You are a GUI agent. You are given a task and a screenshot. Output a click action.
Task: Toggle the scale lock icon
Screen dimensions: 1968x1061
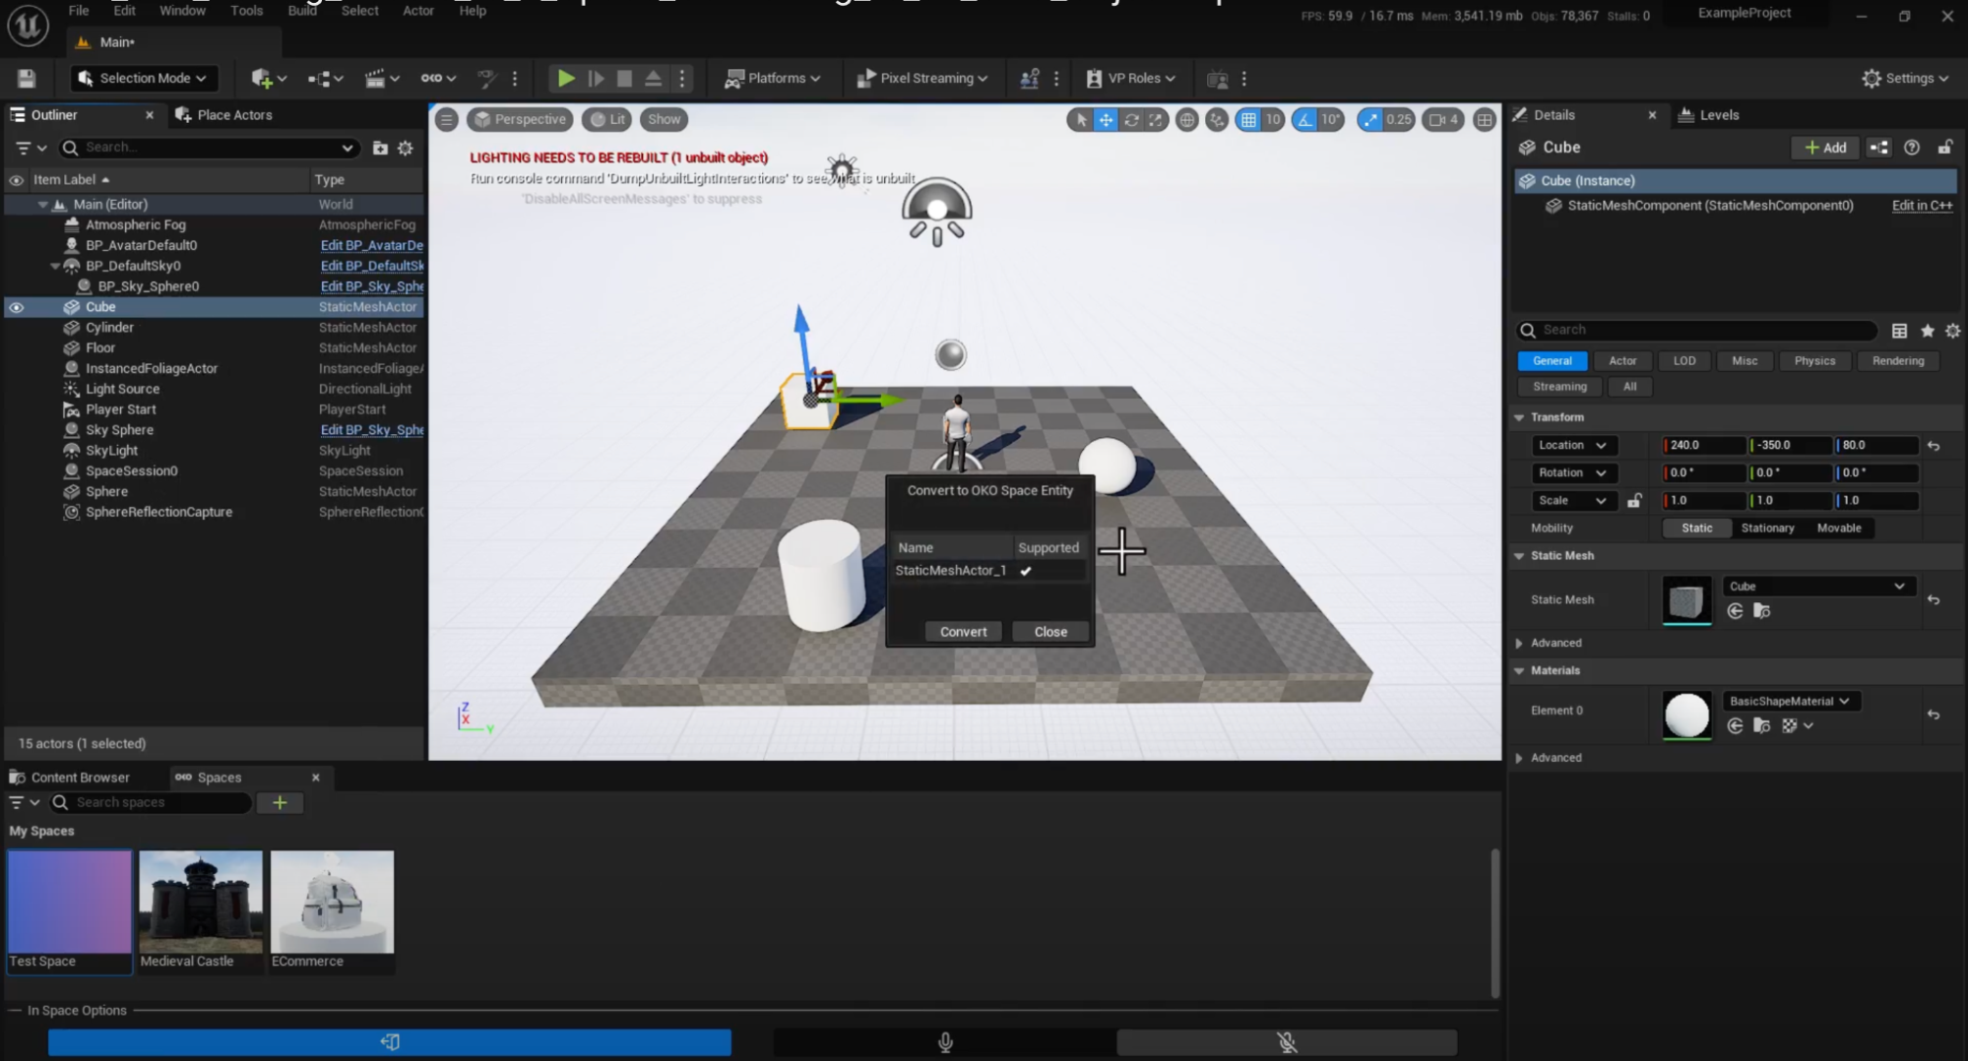point(1634,501)
